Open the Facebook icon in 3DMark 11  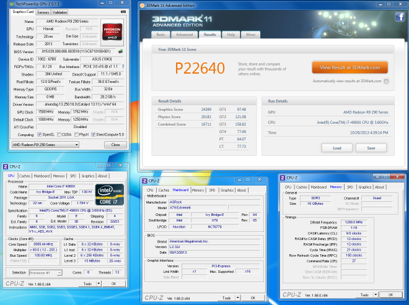tap(400, 17)
